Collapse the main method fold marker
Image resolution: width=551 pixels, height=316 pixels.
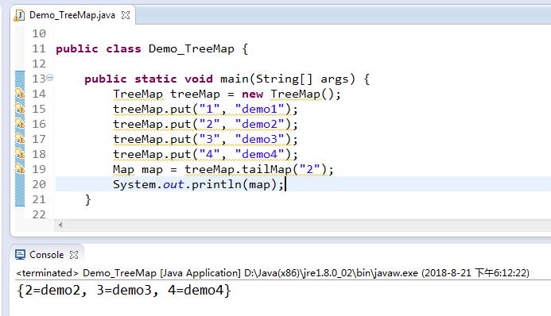(x=50, y=78)
